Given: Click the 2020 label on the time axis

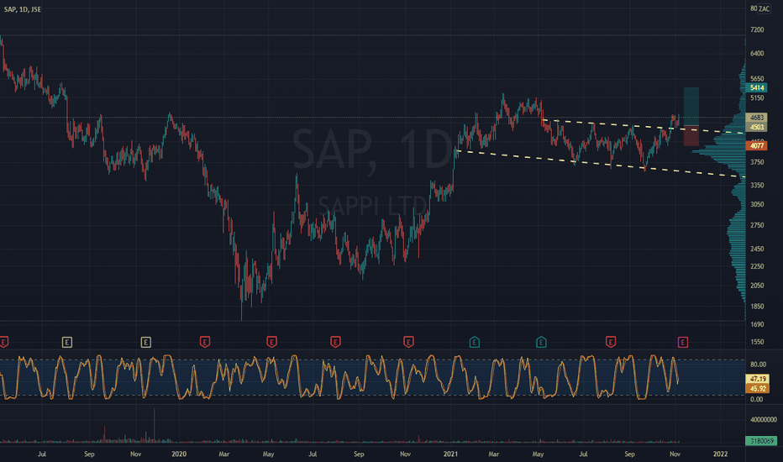Looking at the screenshot, I should click(179, 454).
